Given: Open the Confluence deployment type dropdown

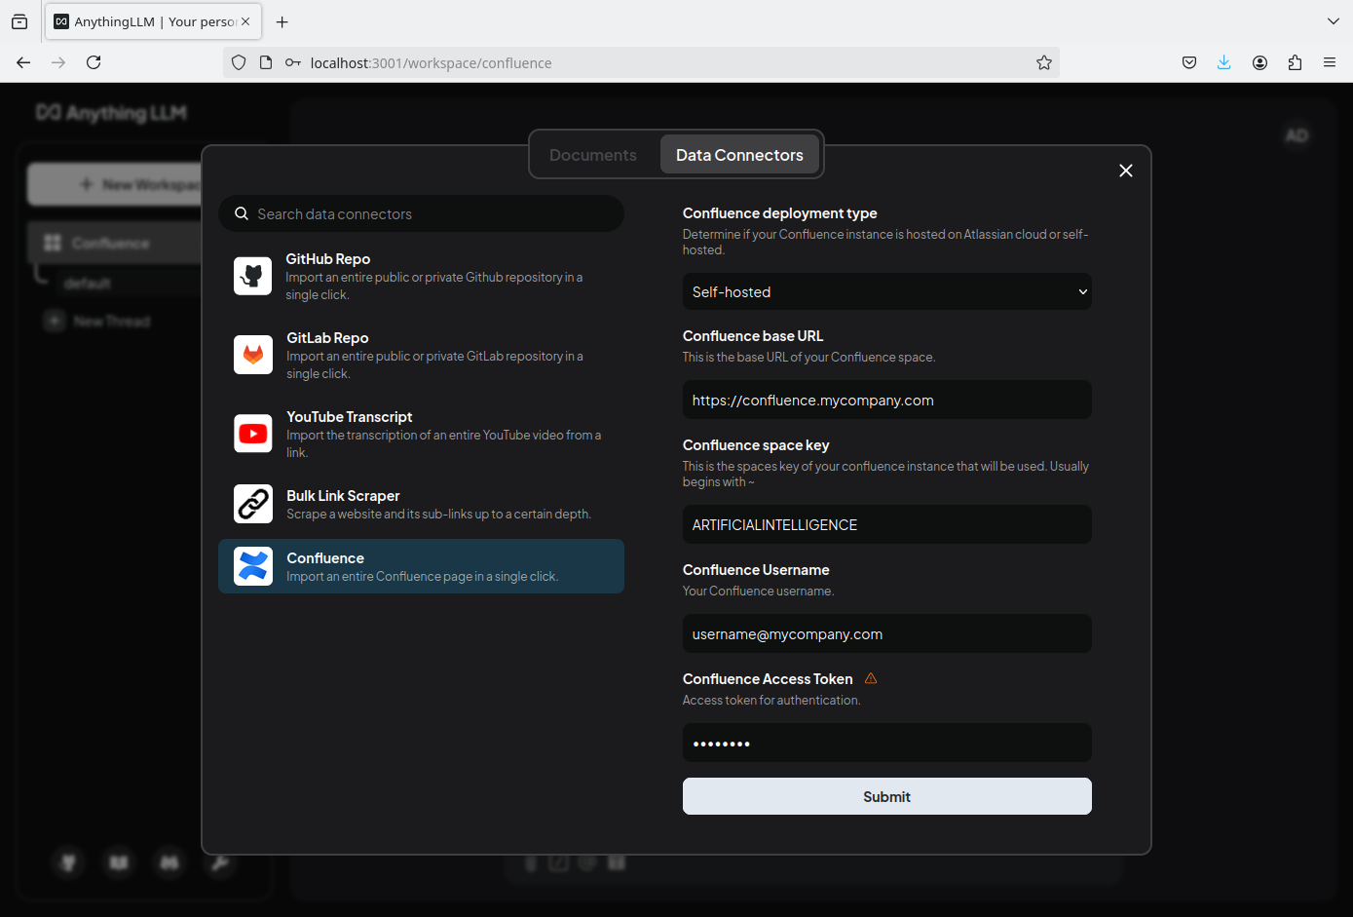Looking at the screenshot, I should tap(887, 291).
